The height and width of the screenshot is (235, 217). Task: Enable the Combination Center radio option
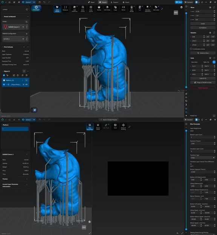pyautogui.click(x=191, y=49)
